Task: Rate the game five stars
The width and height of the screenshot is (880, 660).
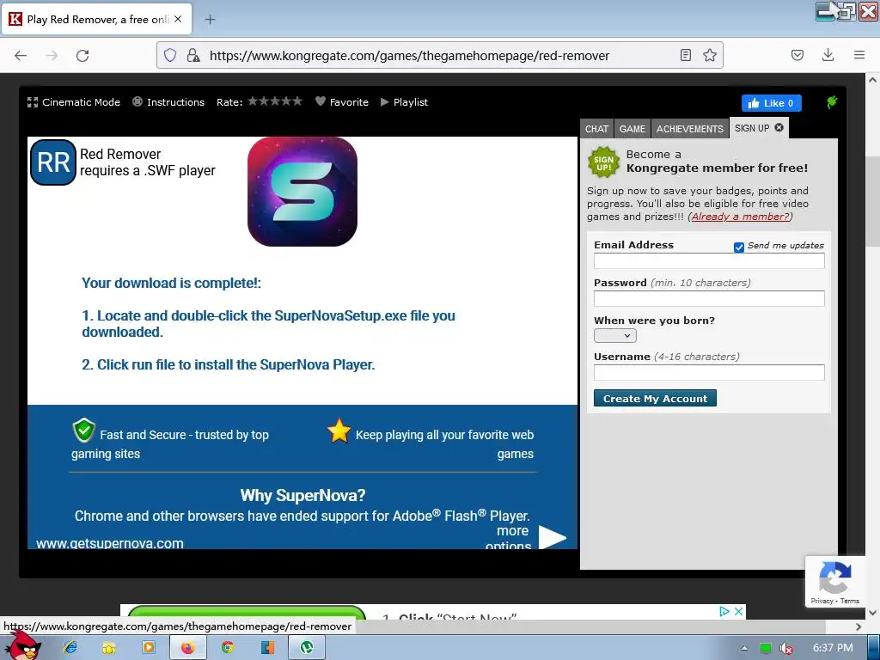Action: point(296,101)
